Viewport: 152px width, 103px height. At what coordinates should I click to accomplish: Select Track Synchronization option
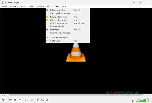pos(67,13)
